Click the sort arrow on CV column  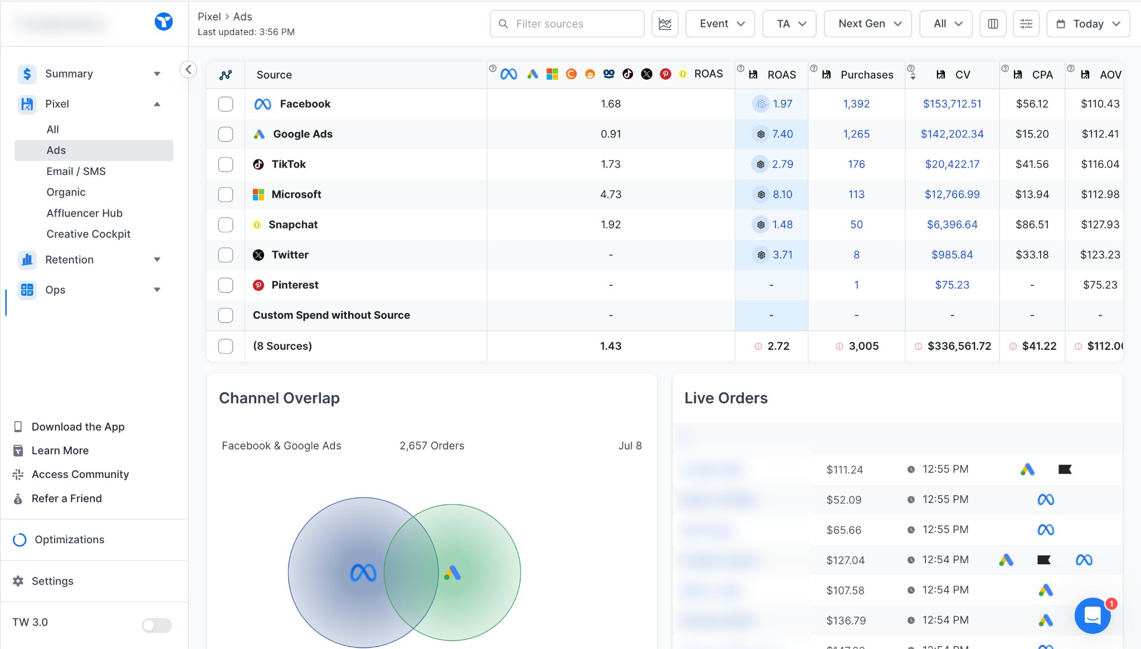[x=913, y=77]
